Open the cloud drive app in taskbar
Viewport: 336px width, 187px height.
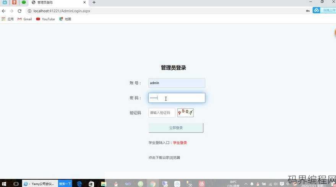point(177,184)
